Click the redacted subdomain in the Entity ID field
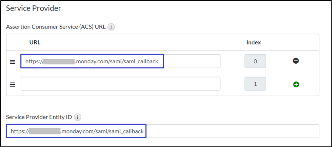 point(44,131)
